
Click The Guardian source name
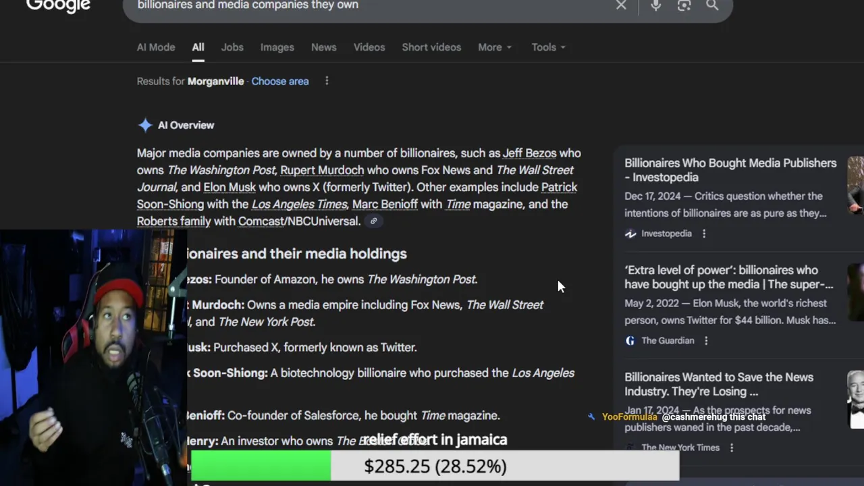click(x=668, y=341)
